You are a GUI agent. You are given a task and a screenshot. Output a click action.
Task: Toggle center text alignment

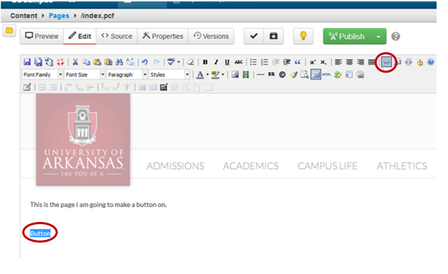[349, 61]
